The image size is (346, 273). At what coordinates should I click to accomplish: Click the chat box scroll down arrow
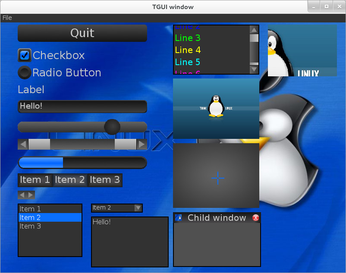[254, 69]
